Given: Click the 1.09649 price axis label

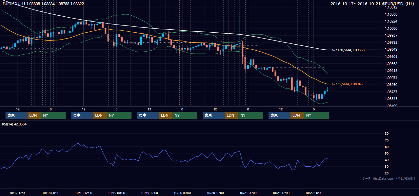Looking at the screenshot, I should click(x=391, y=49).
